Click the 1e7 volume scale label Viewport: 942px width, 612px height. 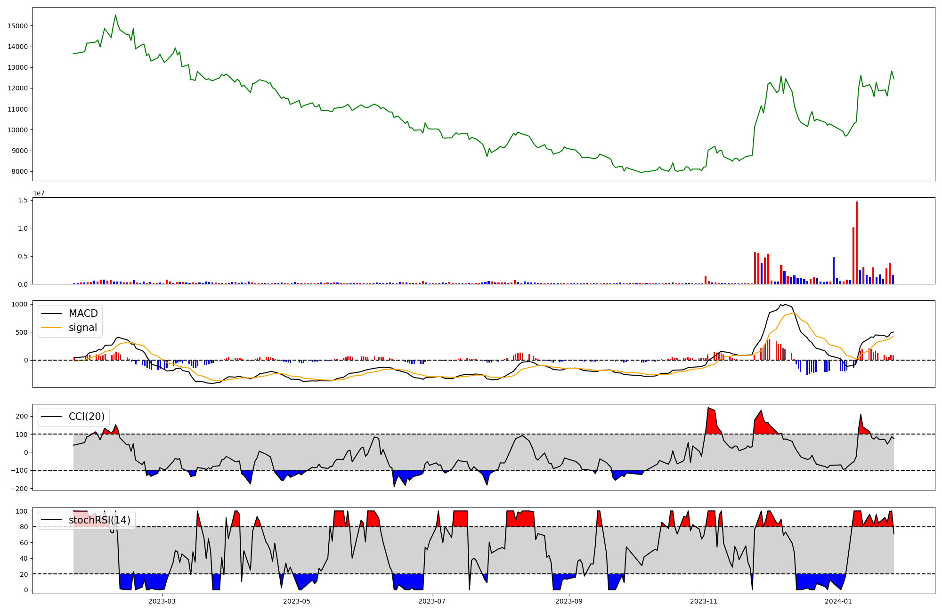click(x=39, y=193)
